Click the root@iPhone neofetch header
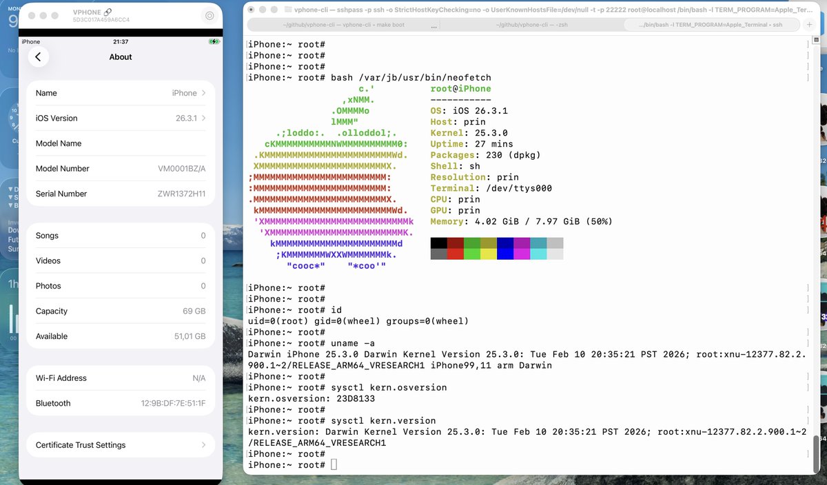 pos(461,89)
